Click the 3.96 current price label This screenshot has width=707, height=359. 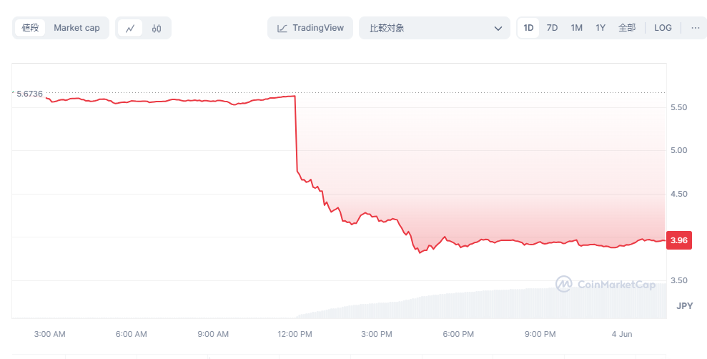pos(677,240)
